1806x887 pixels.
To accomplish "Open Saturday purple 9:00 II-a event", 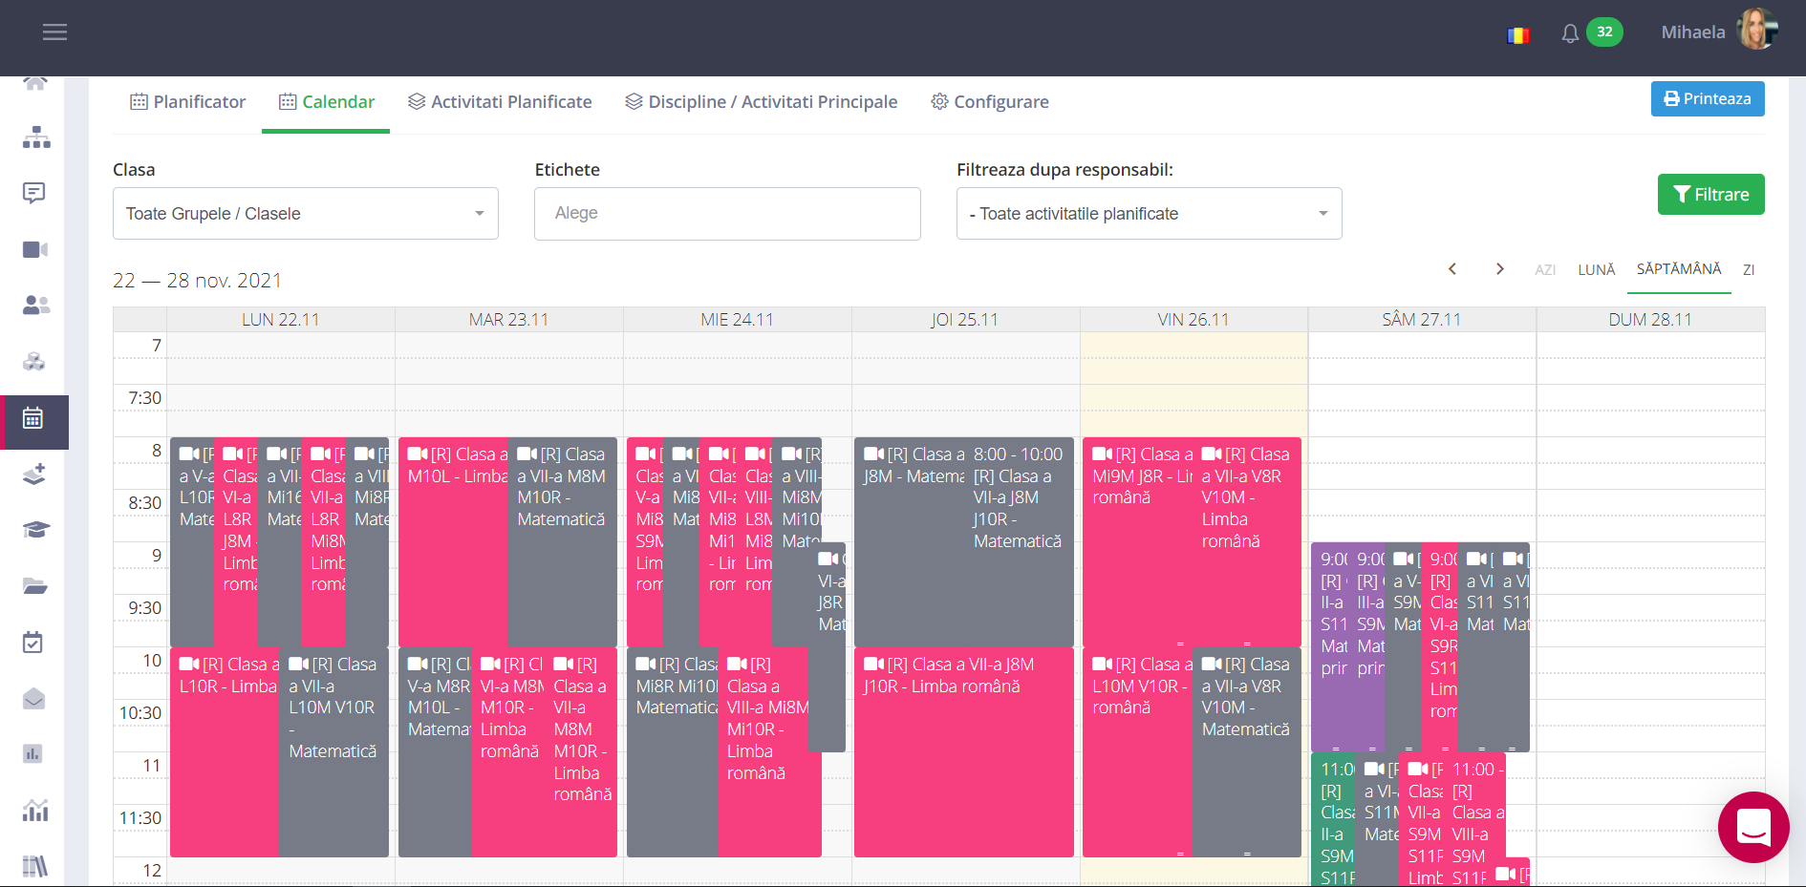I will [1329, 647].
